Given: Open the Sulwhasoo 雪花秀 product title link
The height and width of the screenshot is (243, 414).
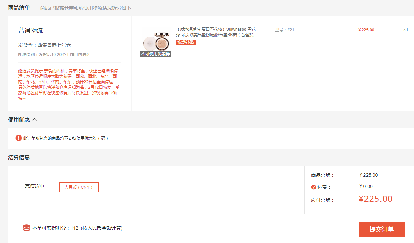Looking at the screenshot, I should point(217,32).
